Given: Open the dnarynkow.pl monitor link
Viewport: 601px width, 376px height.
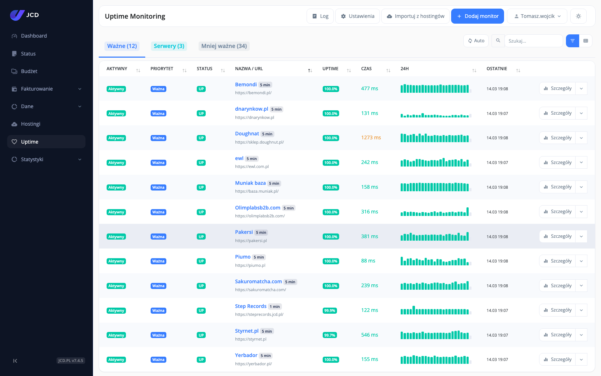Looking at the screenshot, I should coord(251,109).
